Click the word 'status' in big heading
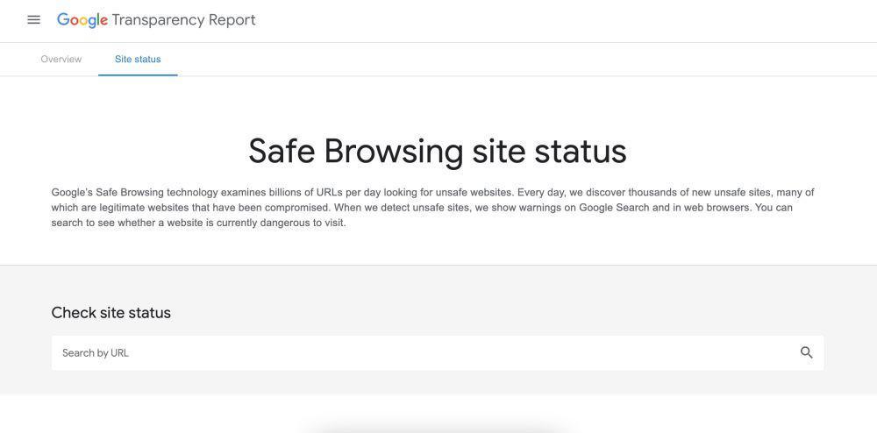 pyautogui.click(x=581, y=151)
